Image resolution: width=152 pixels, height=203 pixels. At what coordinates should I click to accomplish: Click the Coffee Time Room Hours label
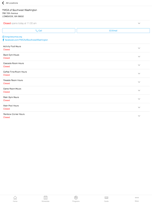[x=15, y=72]
